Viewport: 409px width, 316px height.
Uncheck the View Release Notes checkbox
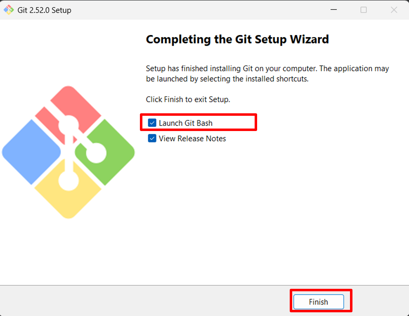coord(152,138)
